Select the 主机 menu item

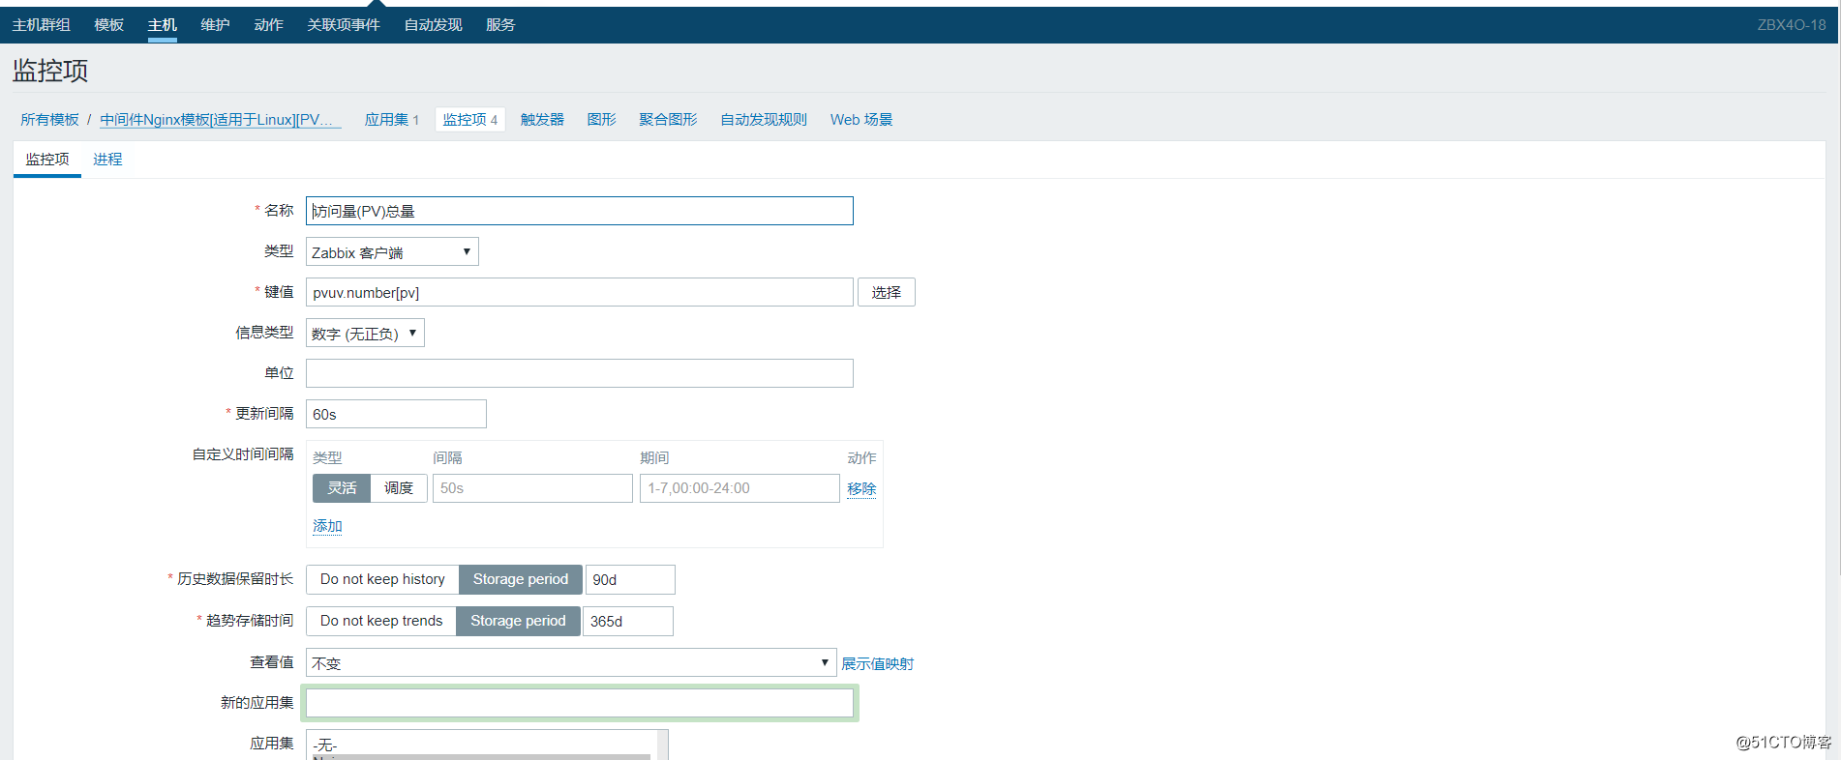(x=162, y=25)
